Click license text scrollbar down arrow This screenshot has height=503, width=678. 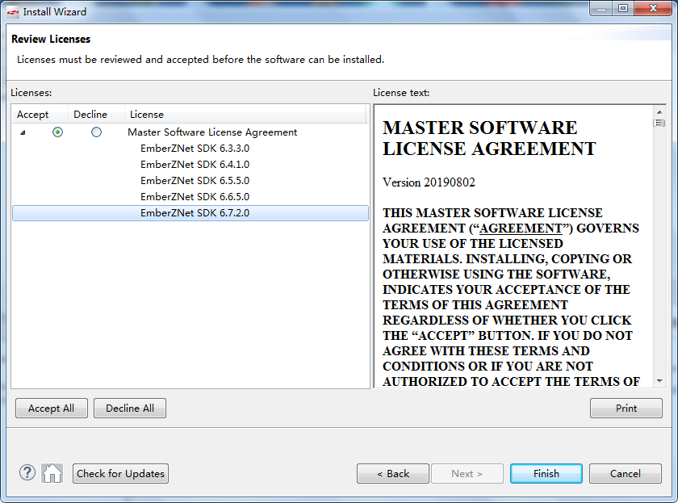659,381
